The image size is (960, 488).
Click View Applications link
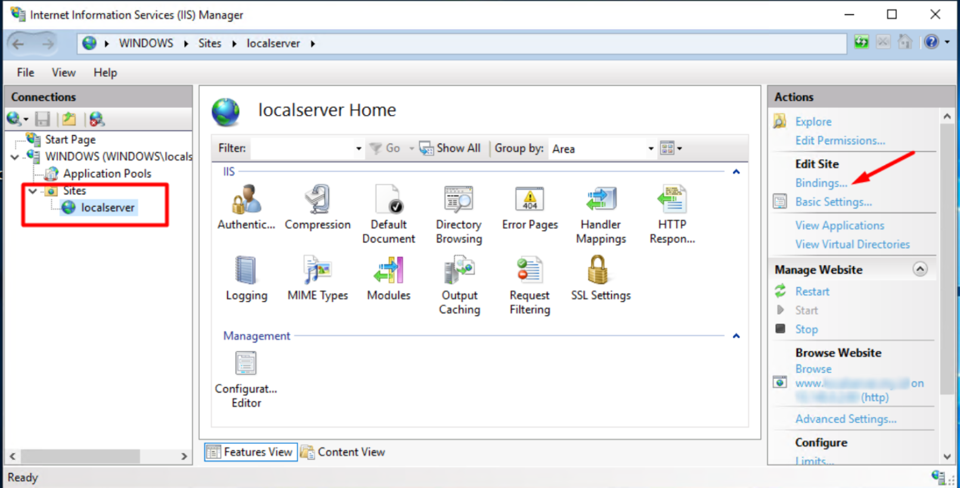point(840,226)
